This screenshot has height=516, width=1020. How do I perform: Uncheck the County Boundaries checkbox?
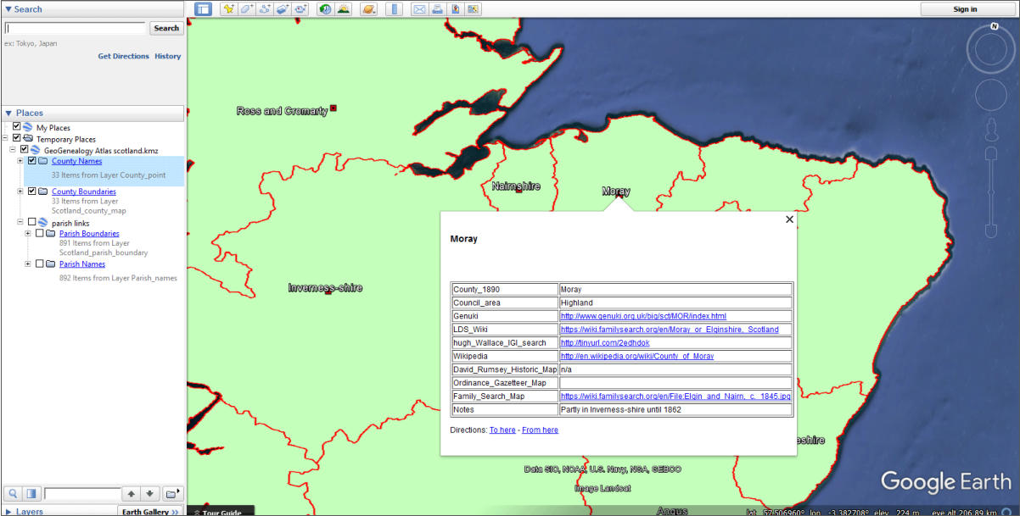click(32, 191)
